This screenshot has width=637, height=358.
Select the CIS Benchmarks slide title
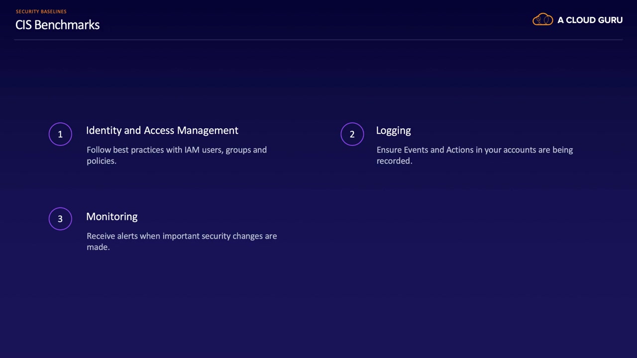click(x=57, y=25)
